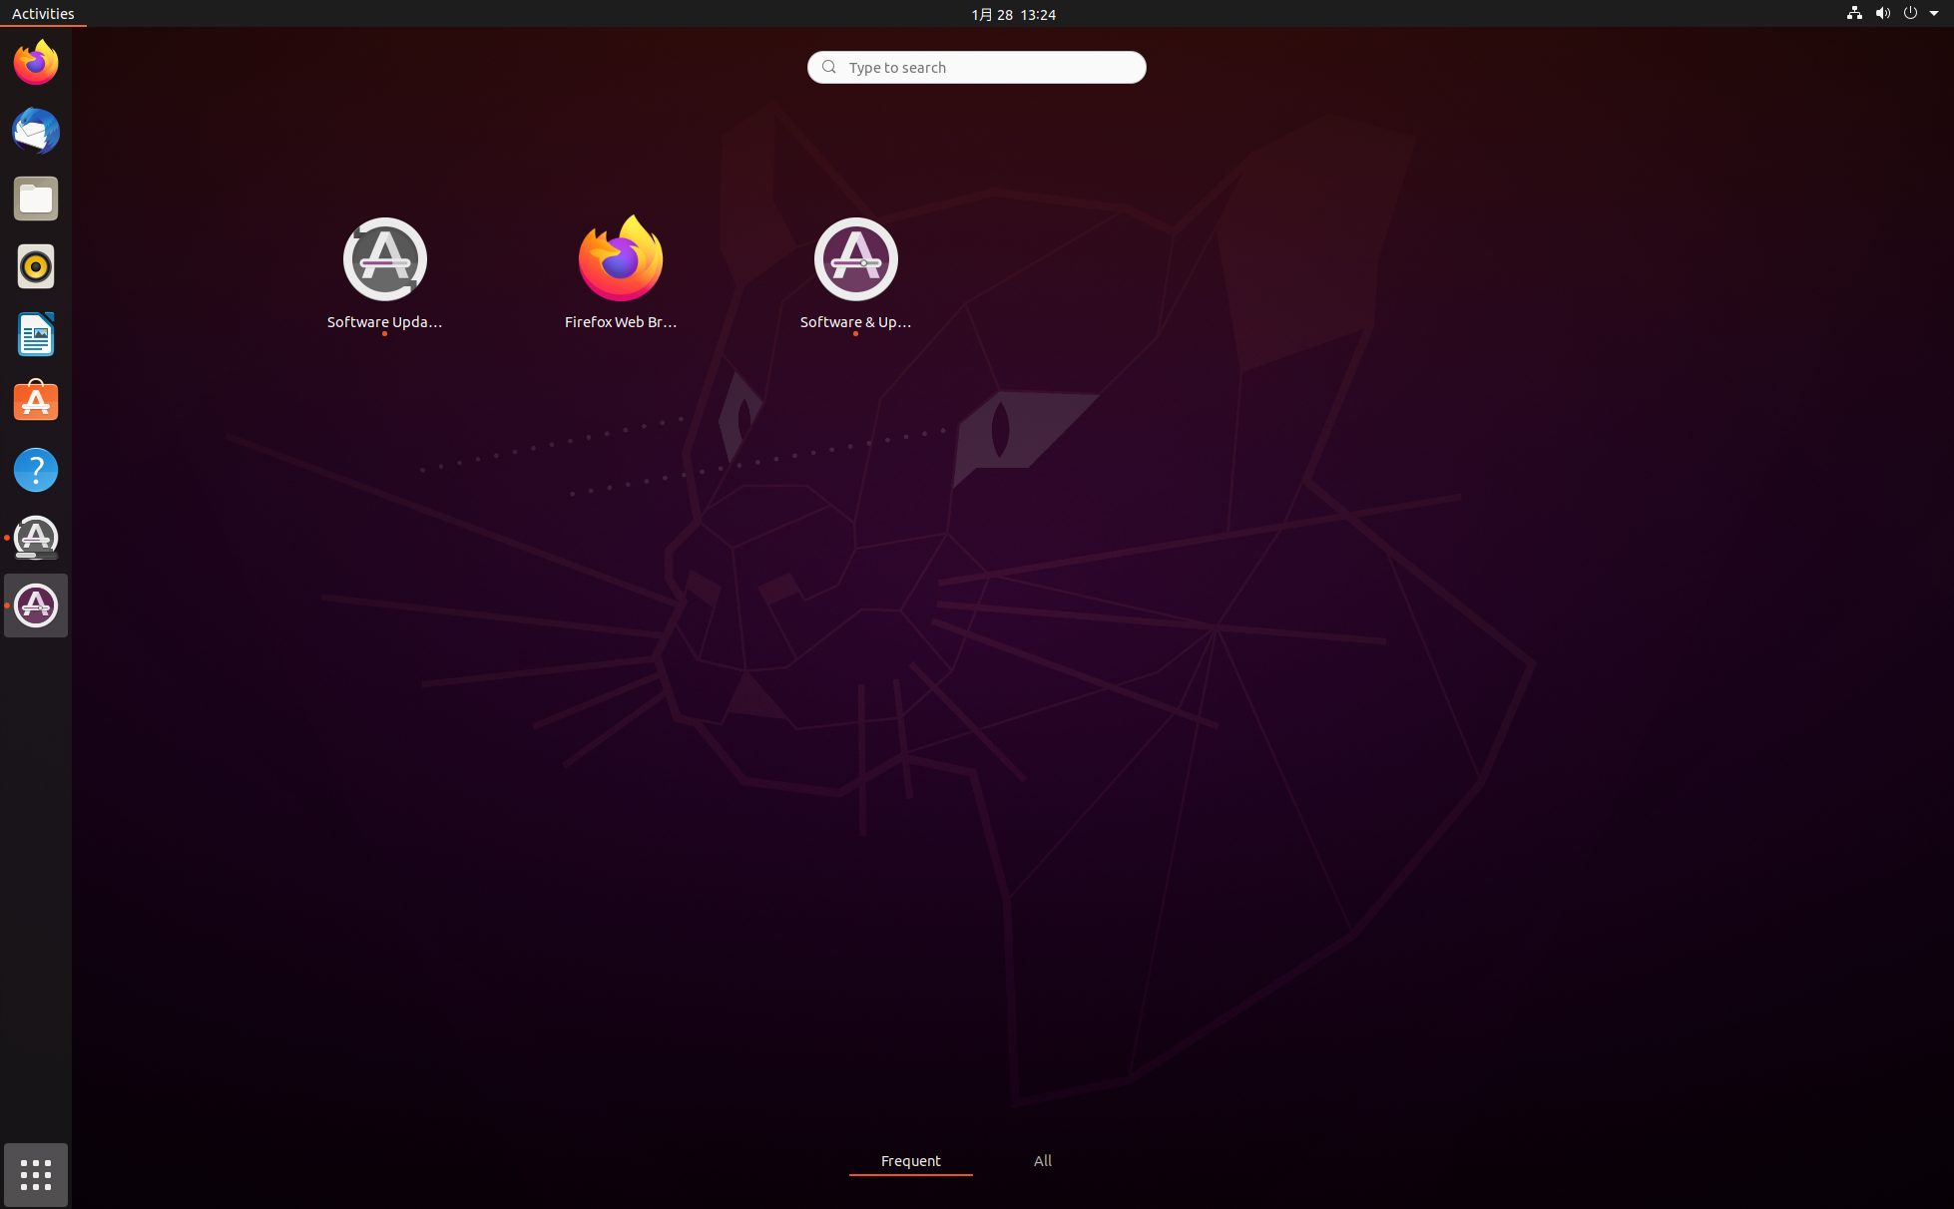Open Firefox from the dock
The height and width of the screenshot is (1209, 1954).
pyautogui.click(x=35, y=62)
